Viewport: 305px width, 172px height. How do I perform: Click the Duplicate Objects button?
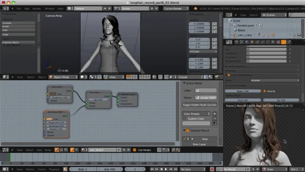point(19,43)
